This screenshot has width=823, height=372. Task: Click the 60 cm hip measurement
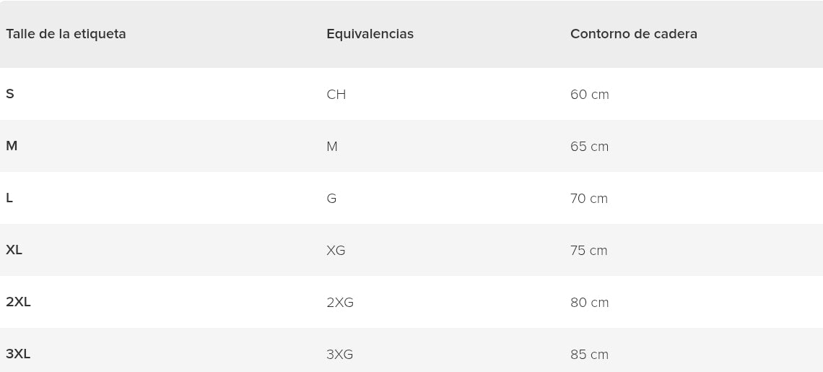click(x=589, y=95)
